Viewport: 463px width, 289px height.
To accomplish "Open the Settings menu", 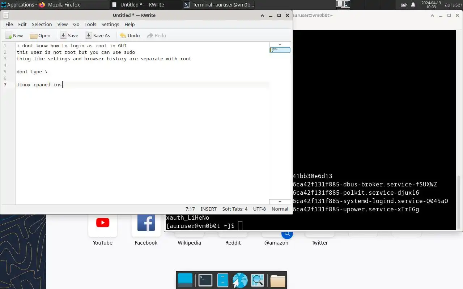I will pyautogui.click(x=110, y=24).
